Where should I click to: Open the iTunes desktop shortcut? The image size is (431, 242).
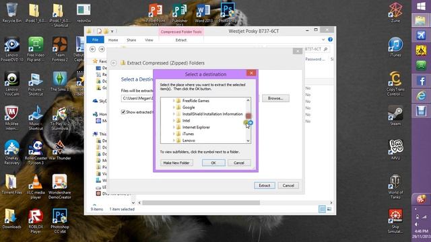coord(395,46)
